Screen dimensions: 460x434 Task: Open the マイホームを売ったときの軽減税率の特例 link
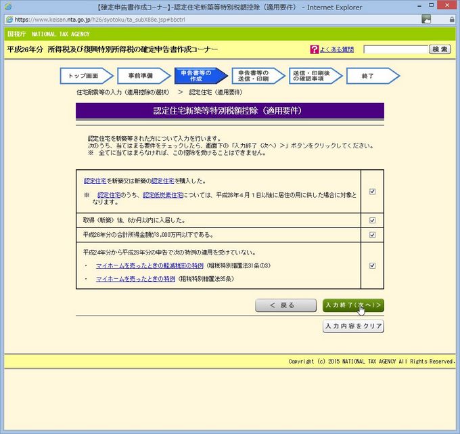[x=149, y=265]
